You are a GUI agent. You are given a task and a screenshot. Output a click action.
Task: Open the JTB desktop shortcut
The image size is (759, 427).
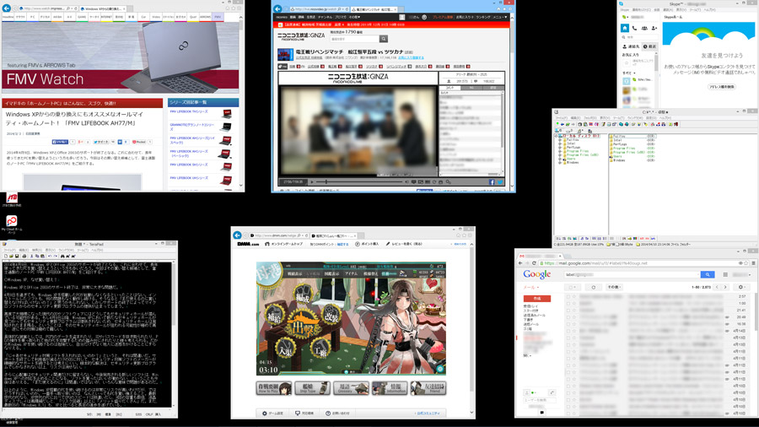[11, 200]
